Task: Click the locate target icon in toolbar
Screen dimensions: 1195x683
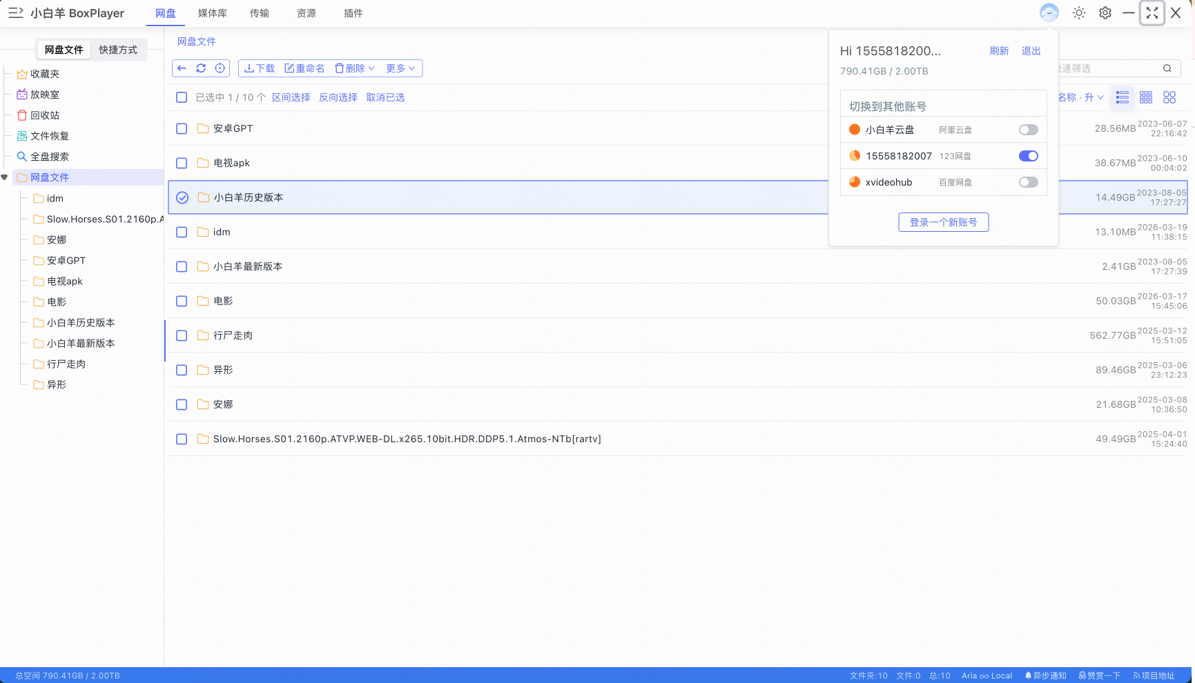Action: coord(220,68)
